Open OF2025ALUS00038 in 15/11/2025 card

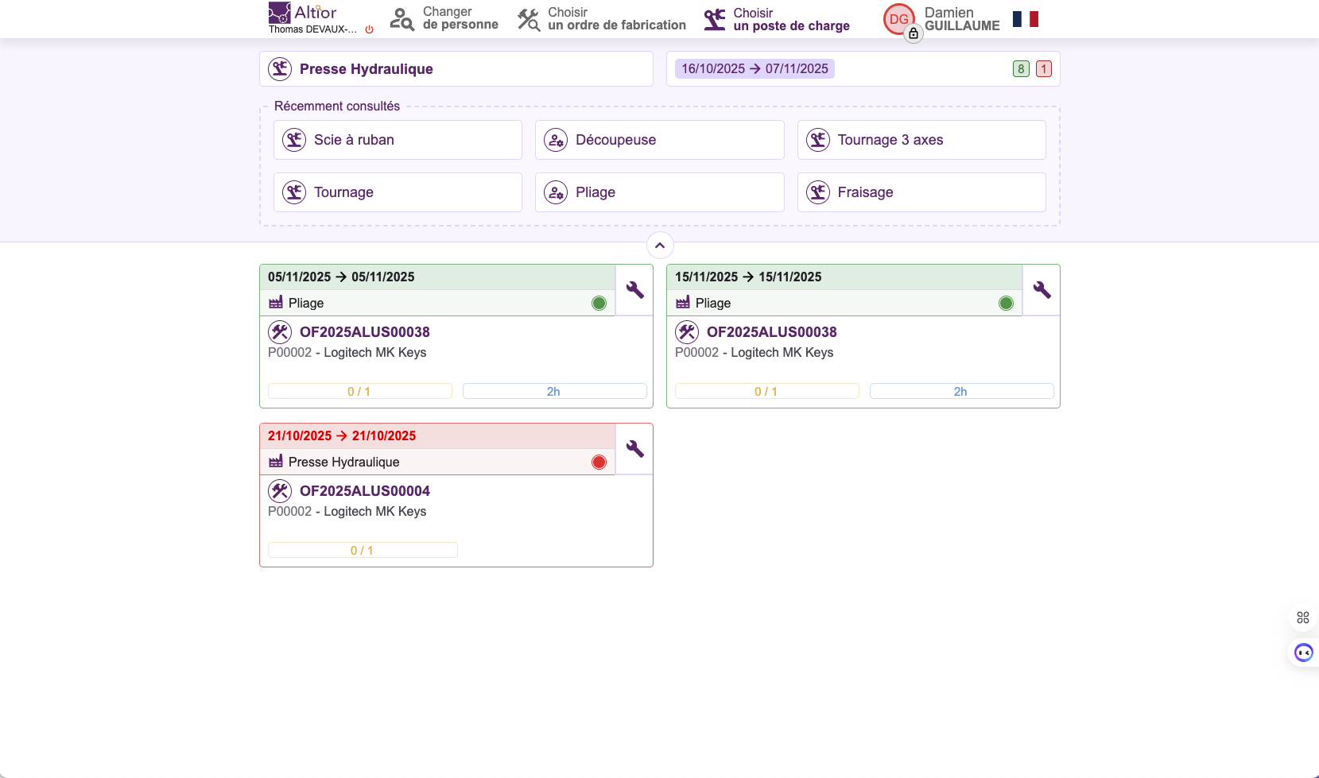pos(772,332)
